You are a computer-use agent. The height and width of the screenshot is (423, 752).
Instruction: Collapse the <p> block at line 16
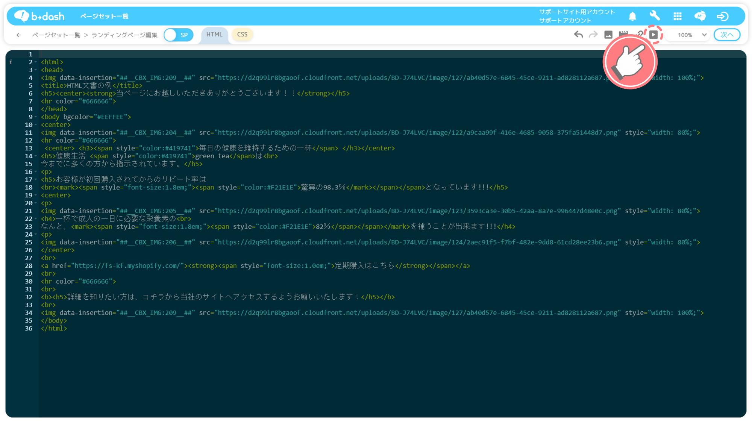(36, 172)
